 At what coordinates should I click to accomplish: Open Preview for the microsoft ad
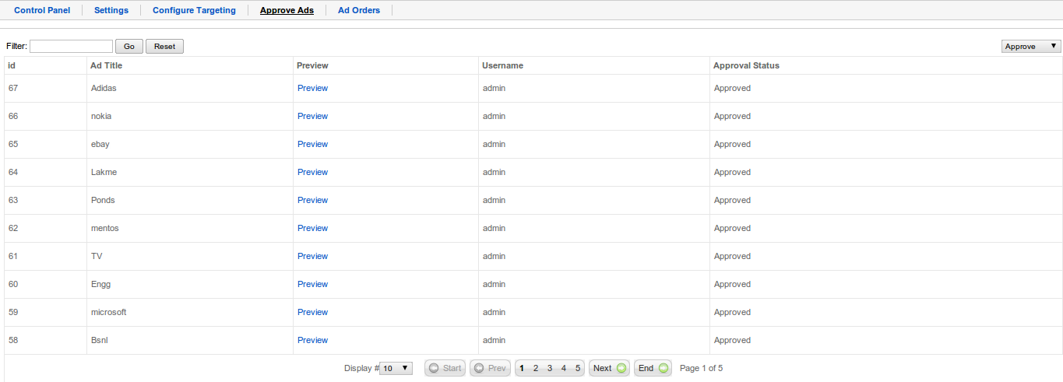pyautogui.click(x=312, y=312)
